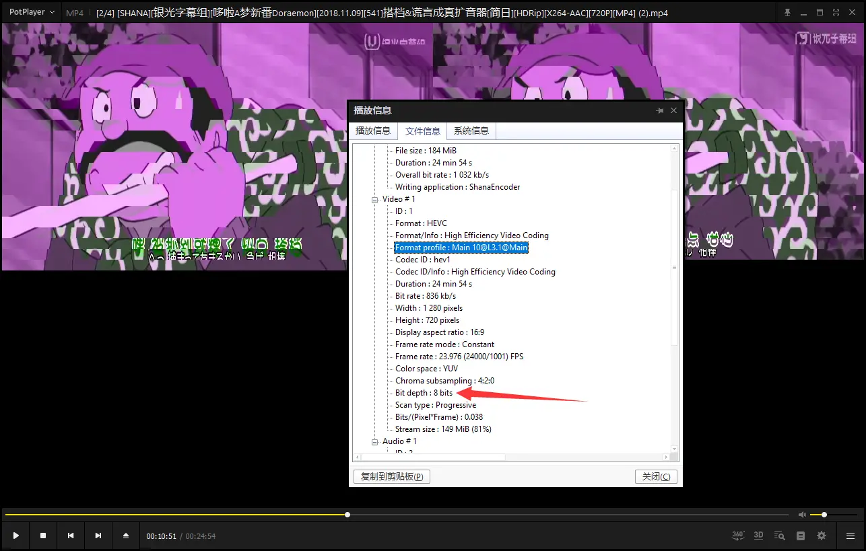Open the 系统信息 tab
Viewport: 866px width, 551px height.
[x=471, y=131]
